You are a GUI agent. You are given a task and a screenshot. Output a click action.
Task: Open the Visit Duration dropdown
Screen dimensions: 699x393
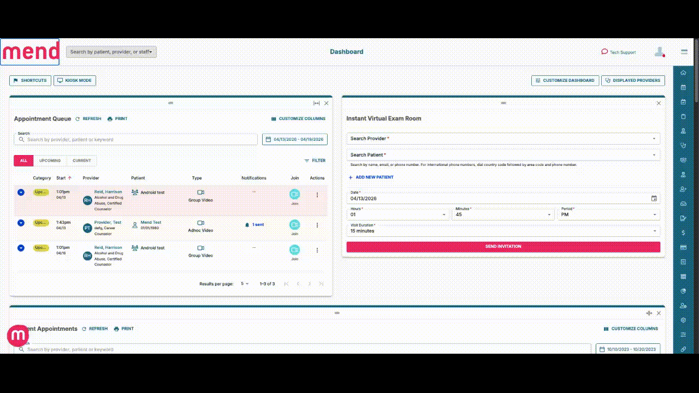click(x=503, y=230)
